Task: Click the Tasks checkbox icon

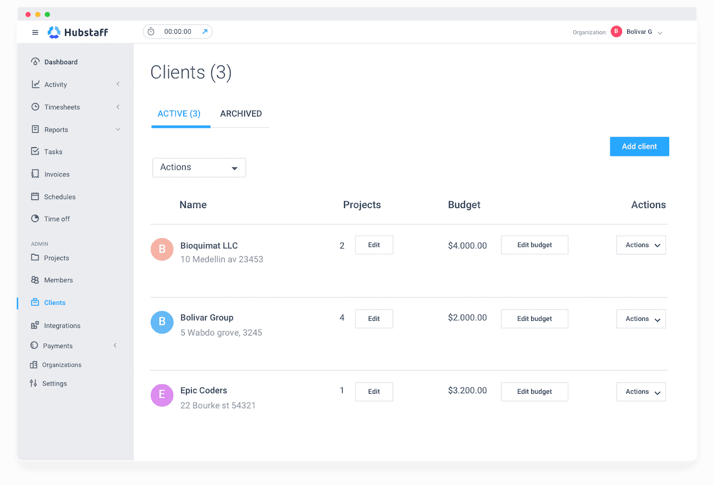Action: tap(35, 151)
